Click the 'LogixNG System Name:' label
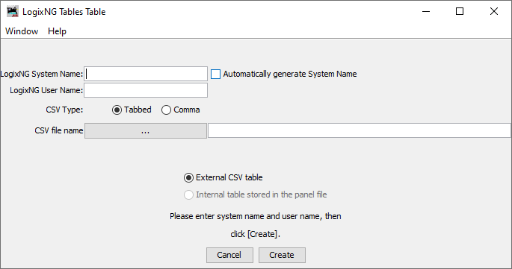The height and width of the screenshot is (269, 512). pyautogui.click(x=41, y=74)
